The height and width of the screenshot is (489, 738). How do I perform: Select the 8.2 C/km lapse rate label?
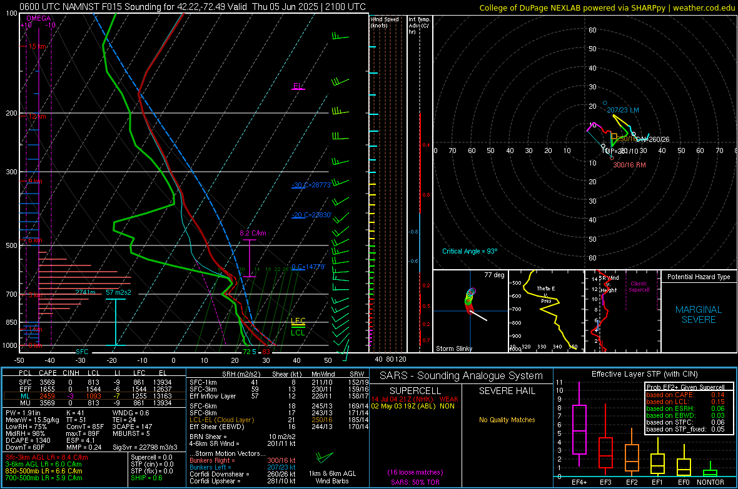[x=253, y=233]
